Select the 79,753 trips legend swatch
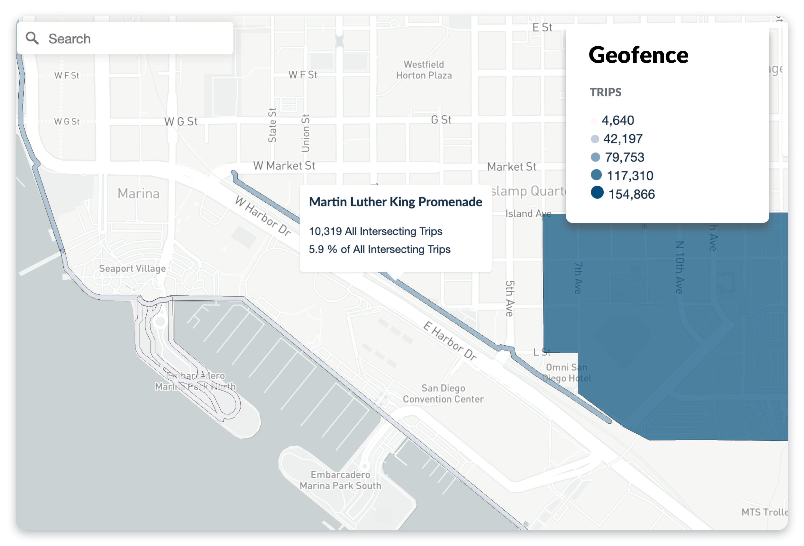 coord(595,158)
